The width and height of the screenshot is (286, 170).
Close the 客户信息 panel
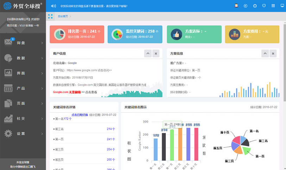coord(156,54)
